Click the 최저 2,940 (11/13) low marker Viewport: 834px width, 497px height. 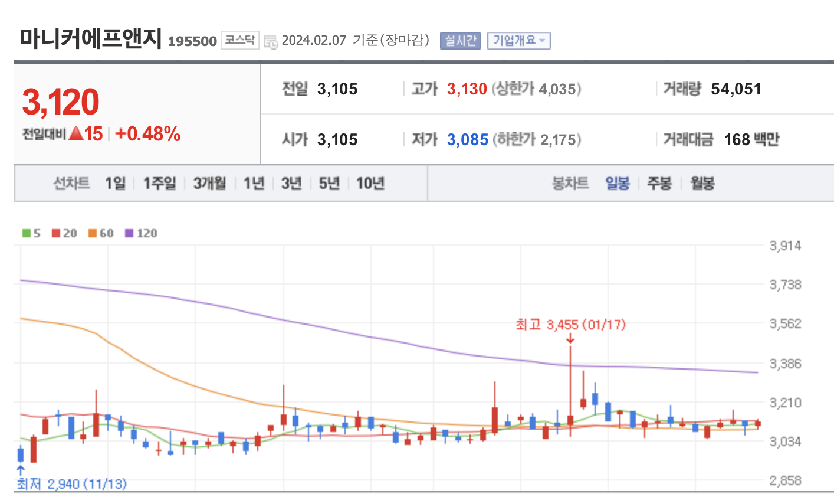71,484
